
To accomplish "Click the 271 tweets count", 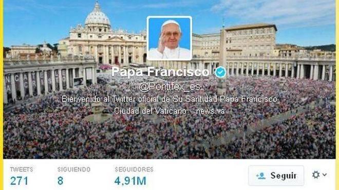I will pos(19,181).
